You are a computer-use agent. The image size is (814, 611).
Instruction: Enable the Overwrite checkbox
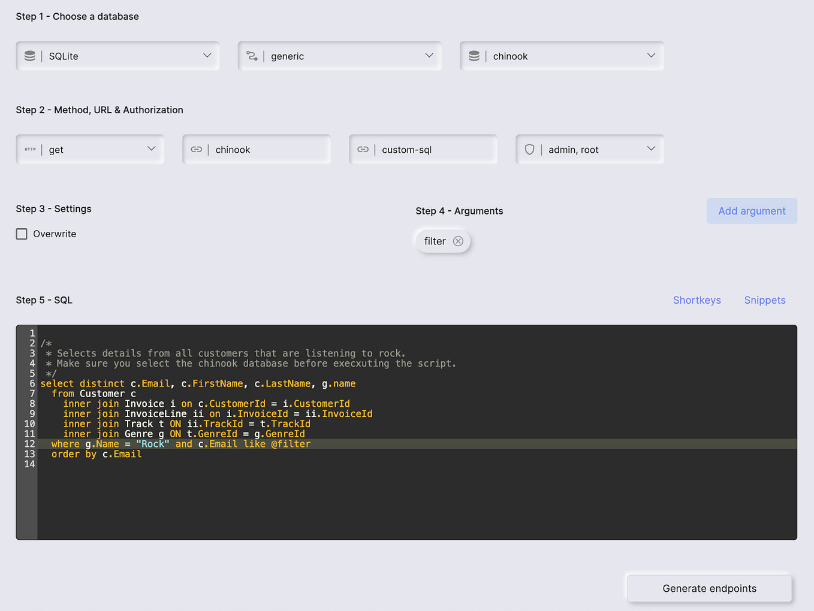coord(22,234)
